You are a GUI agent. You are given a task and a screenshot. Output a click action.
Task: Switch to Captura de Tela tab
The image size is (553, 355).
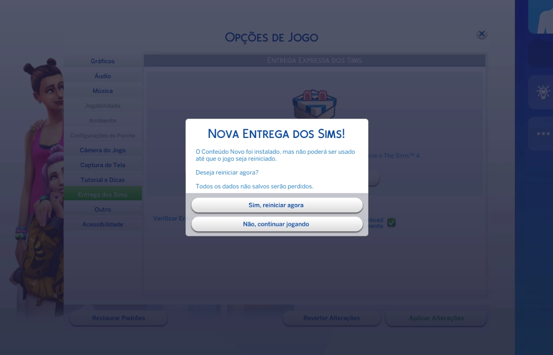103,165
